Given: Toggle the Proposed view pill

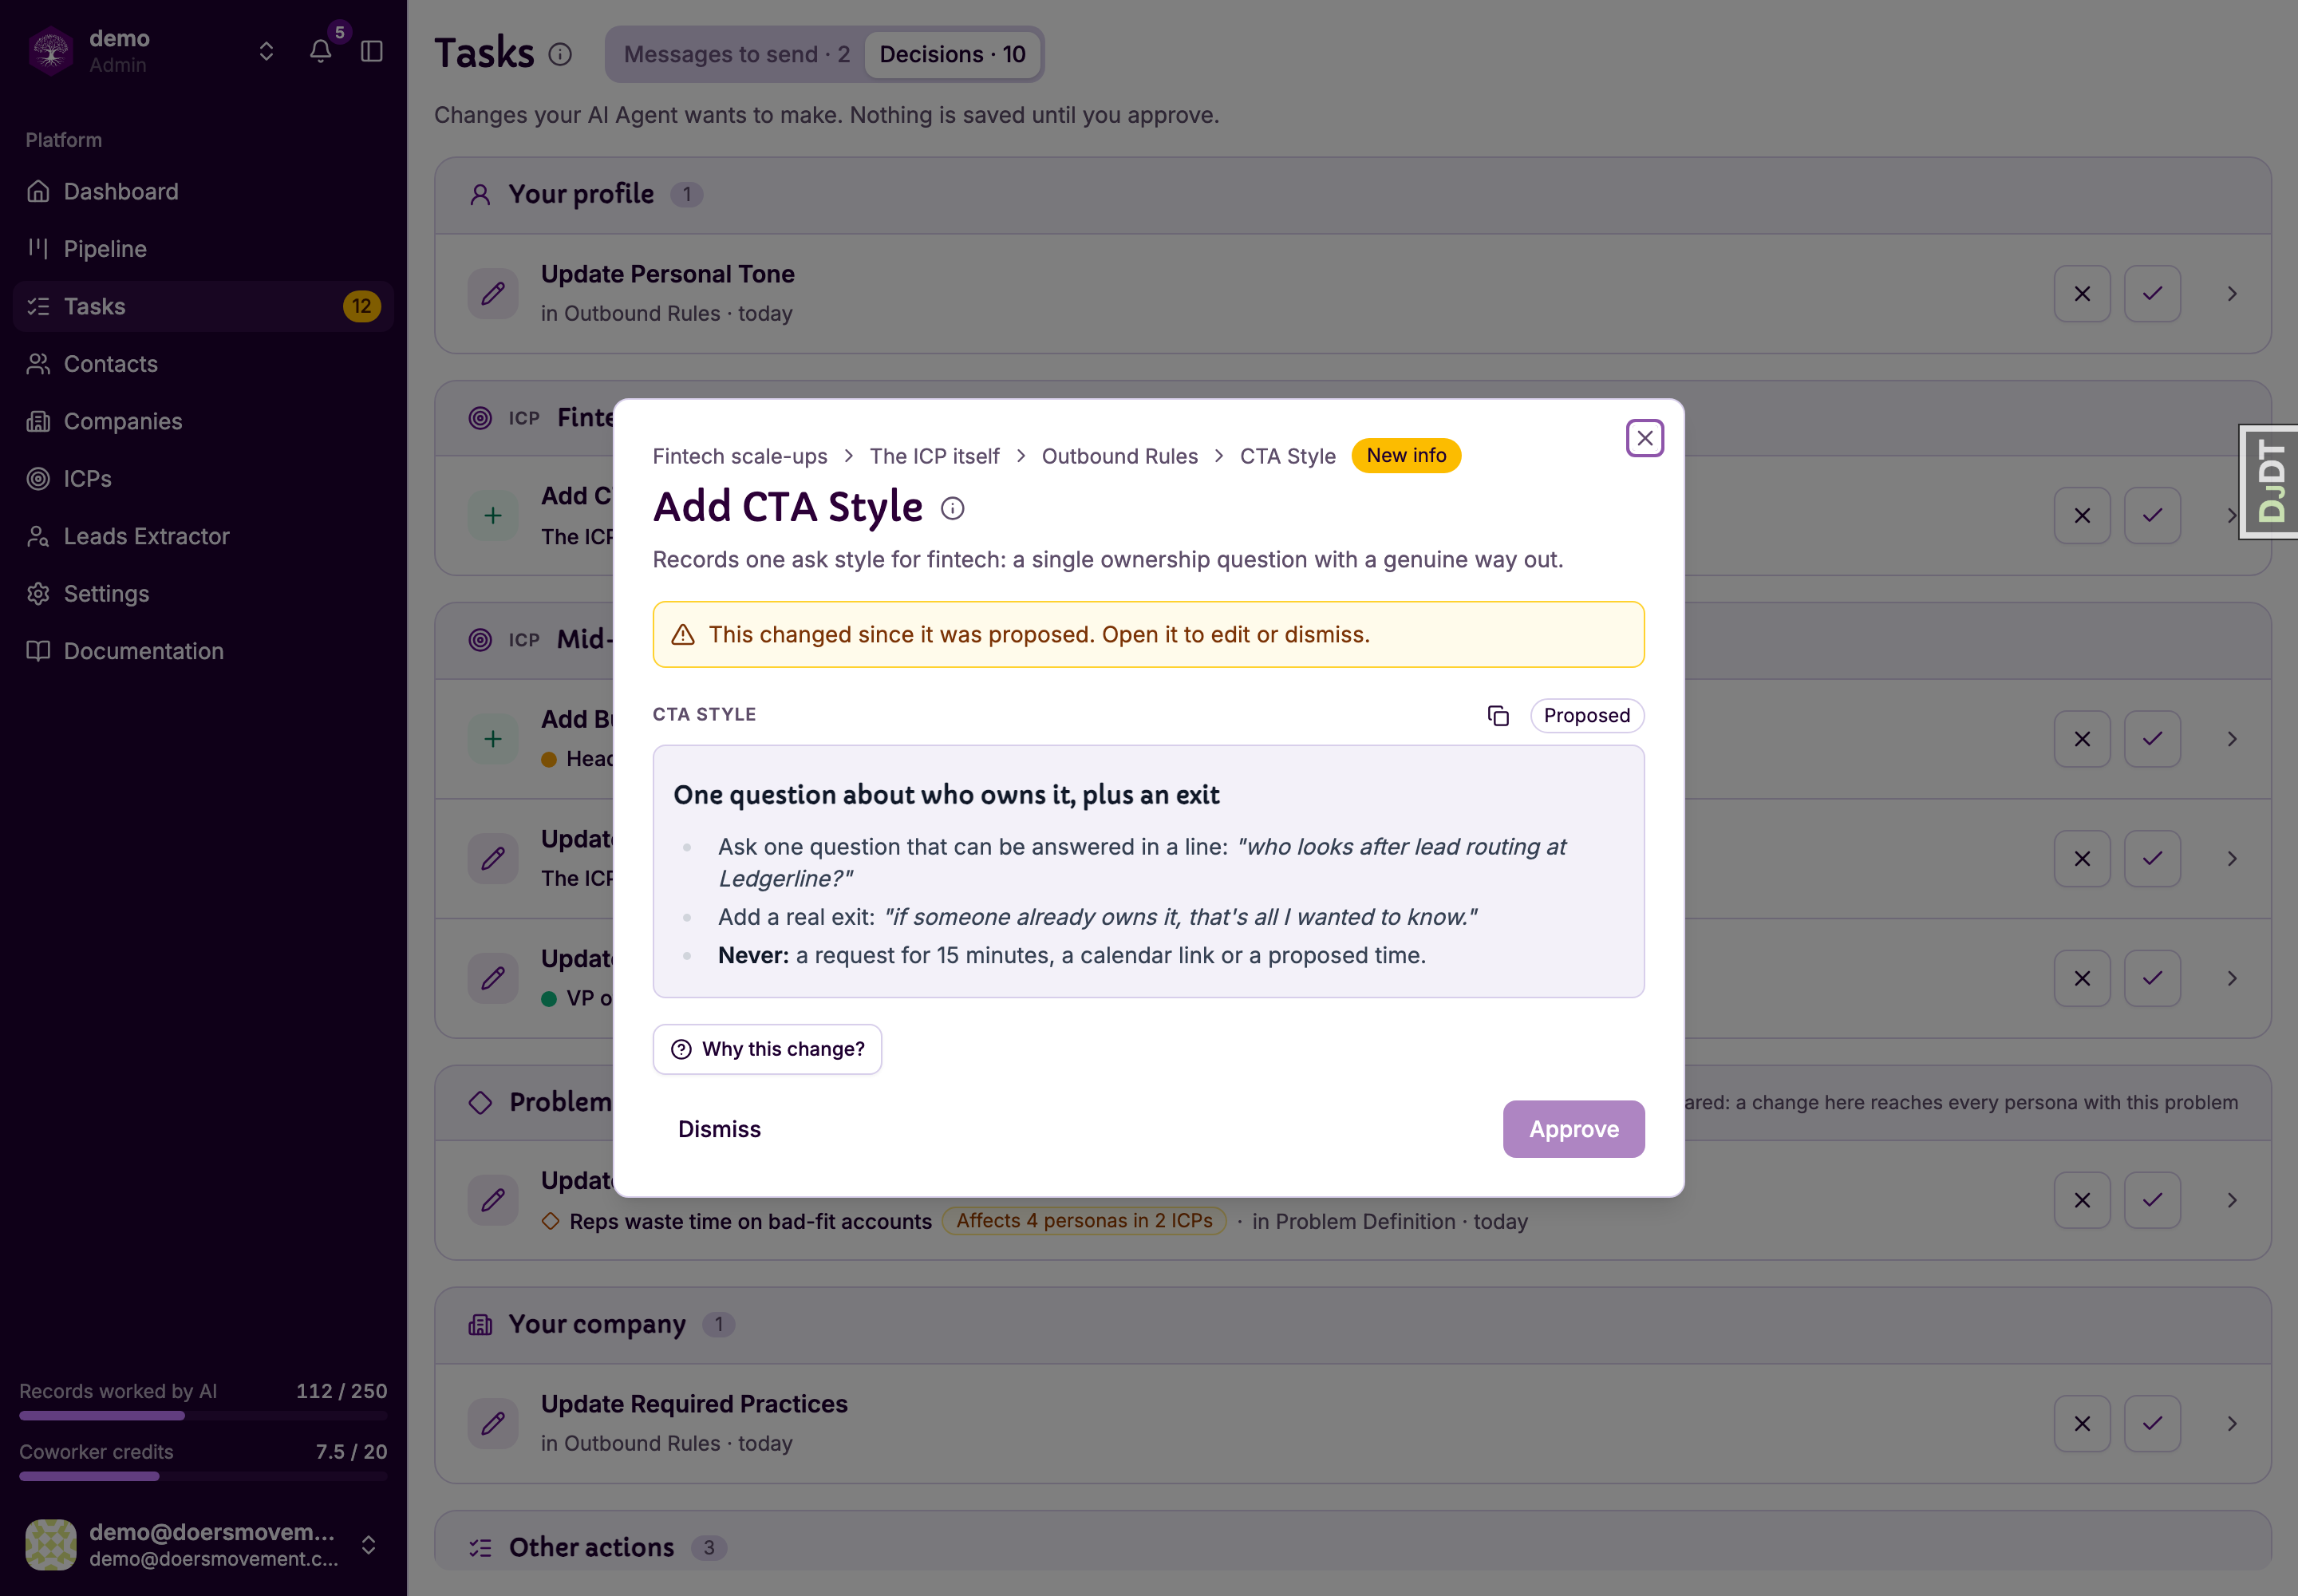Looking at the screenshot, I should point(1586,715).
